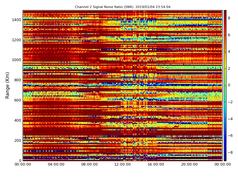Click the colorbar label 4
Image resolution: width=238 pixels, height=178 pixels.
(x=229, y=52)
